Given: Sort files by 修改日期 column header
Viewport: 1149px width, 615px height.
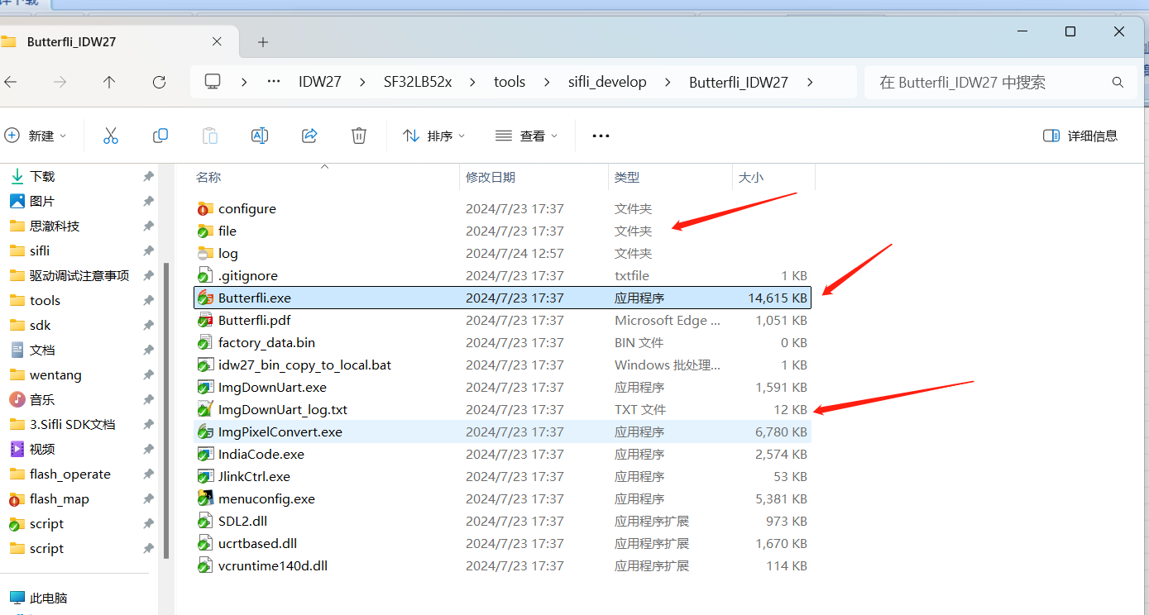Looking at the screenshot, I should [491, 177].
